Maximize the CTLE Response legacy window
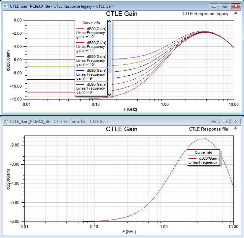The image size is (244, 238). [225, 6]
